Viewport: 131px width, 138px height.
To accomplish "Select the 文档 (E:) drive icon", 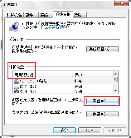I will 17,92.
